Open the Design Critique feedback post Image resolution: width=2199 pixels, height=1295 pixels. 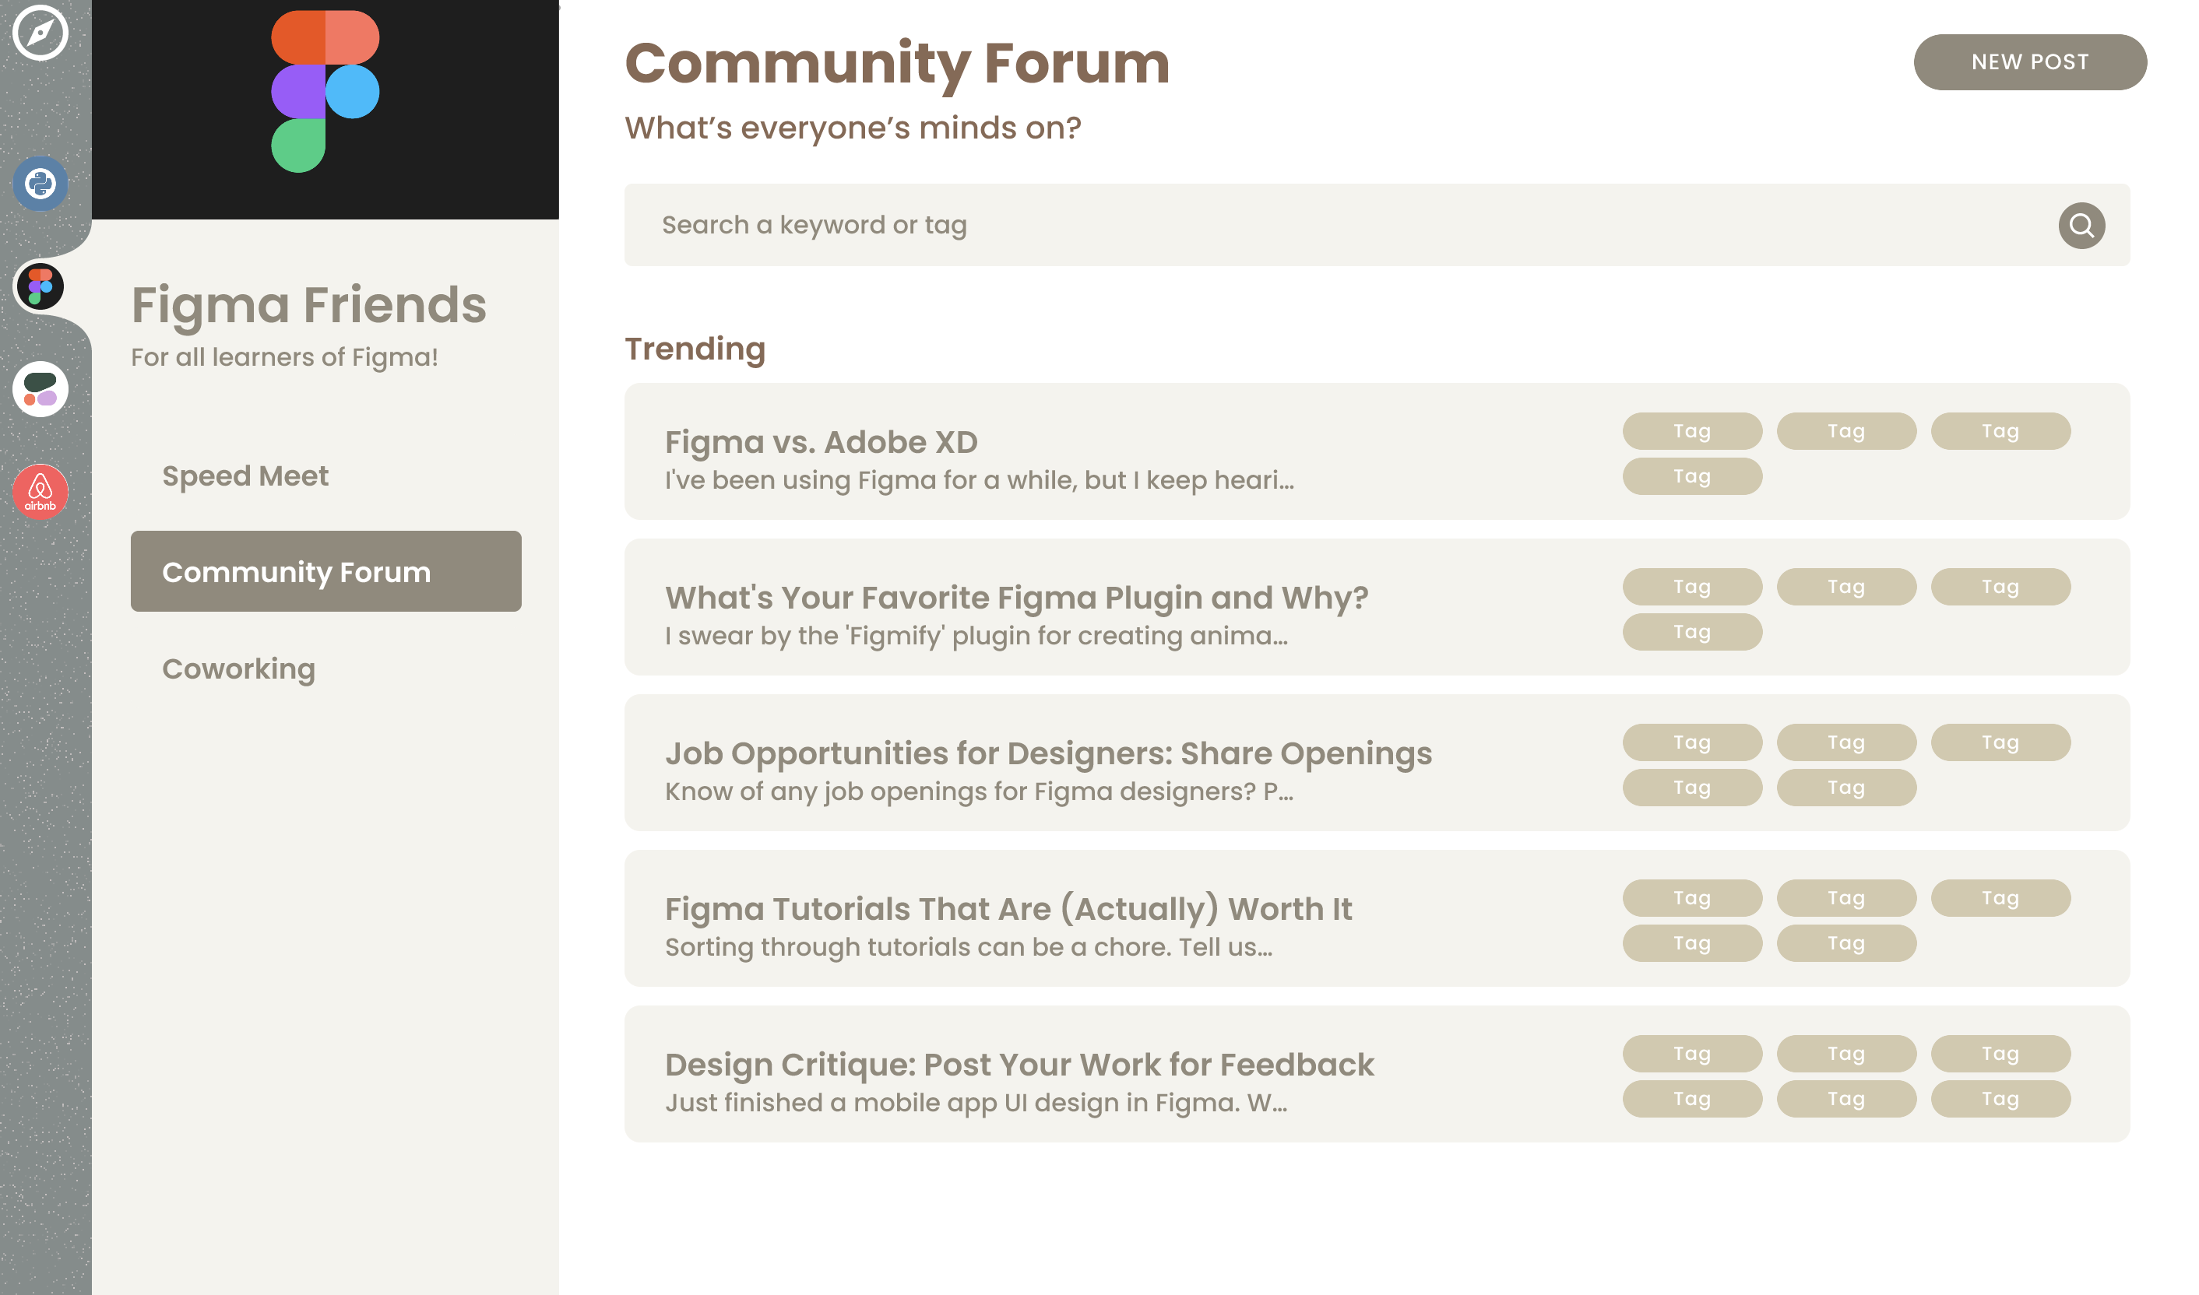tap(1019, 1065)
